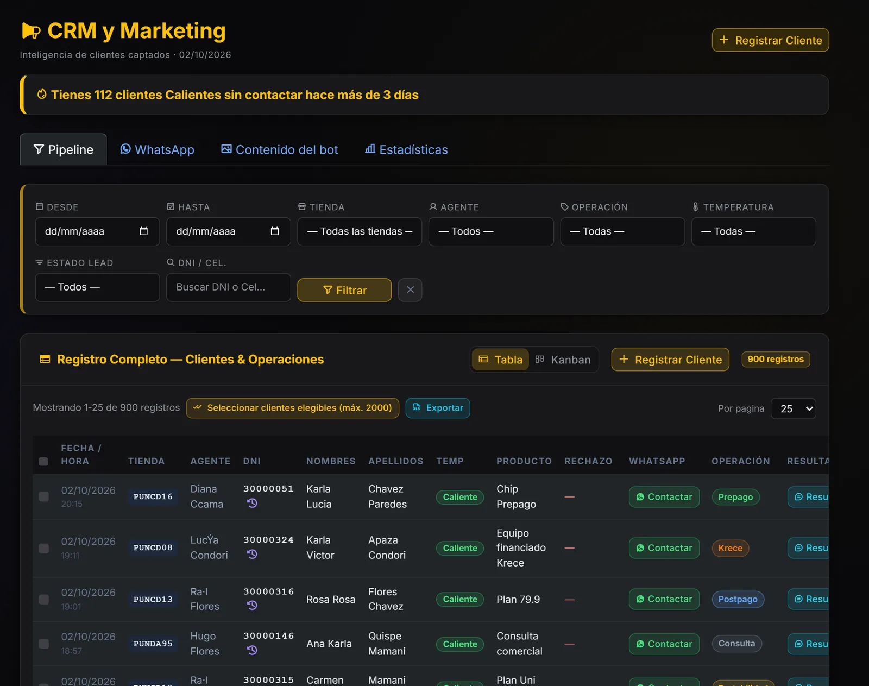
Task: Click the Filtrar button
Action: (x=344, y=290)
